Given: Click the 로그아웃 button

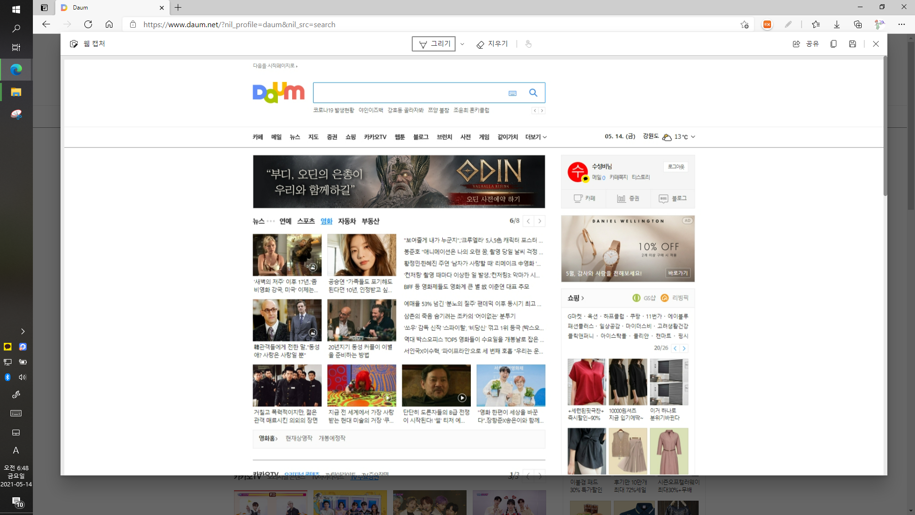Looking at the screenshot, I should point(676,167).
